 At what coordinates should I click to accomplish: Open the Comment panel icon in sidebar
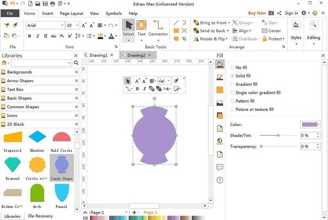(220, 167)
